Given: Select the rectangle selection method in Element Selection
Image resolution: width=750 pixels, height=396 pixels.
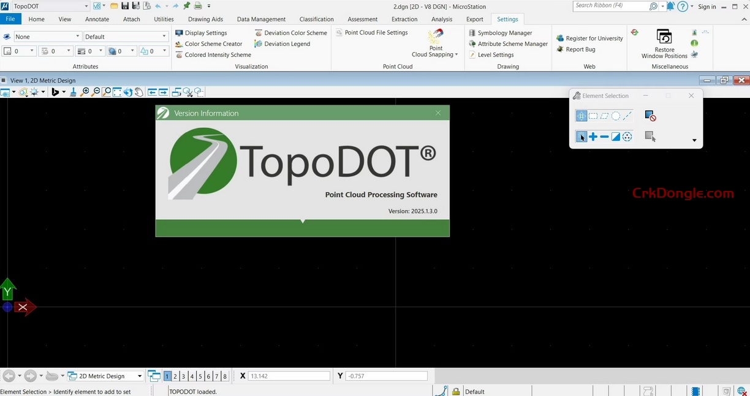Looking at the screenshot, I should point(593,115).
